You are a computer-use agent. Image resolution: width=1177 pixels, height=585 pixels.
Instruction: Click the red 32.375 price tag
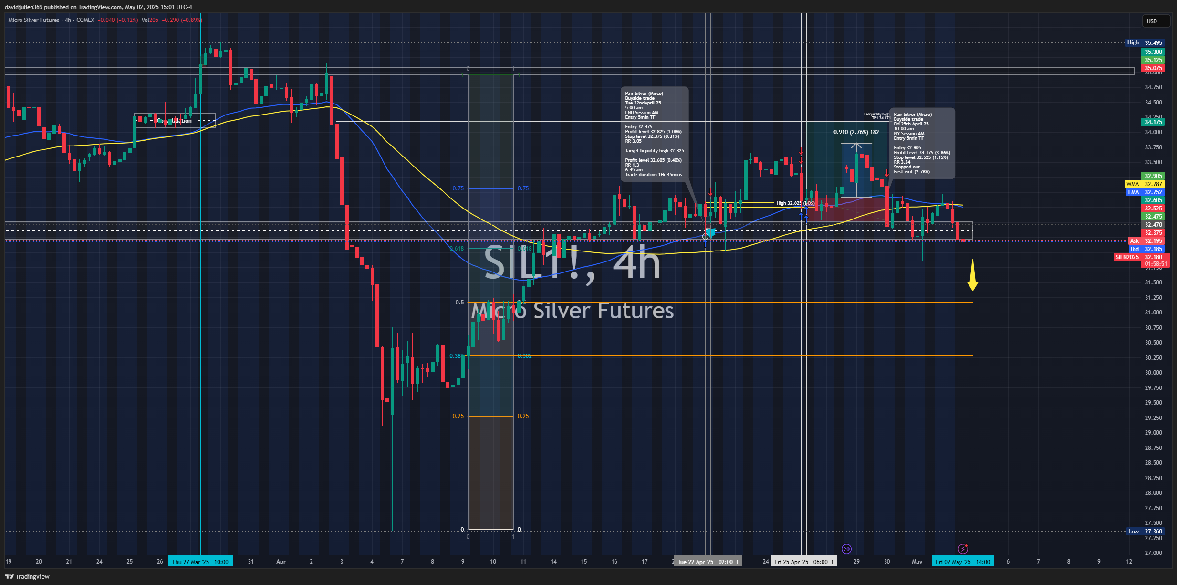tap(1153, 232)
